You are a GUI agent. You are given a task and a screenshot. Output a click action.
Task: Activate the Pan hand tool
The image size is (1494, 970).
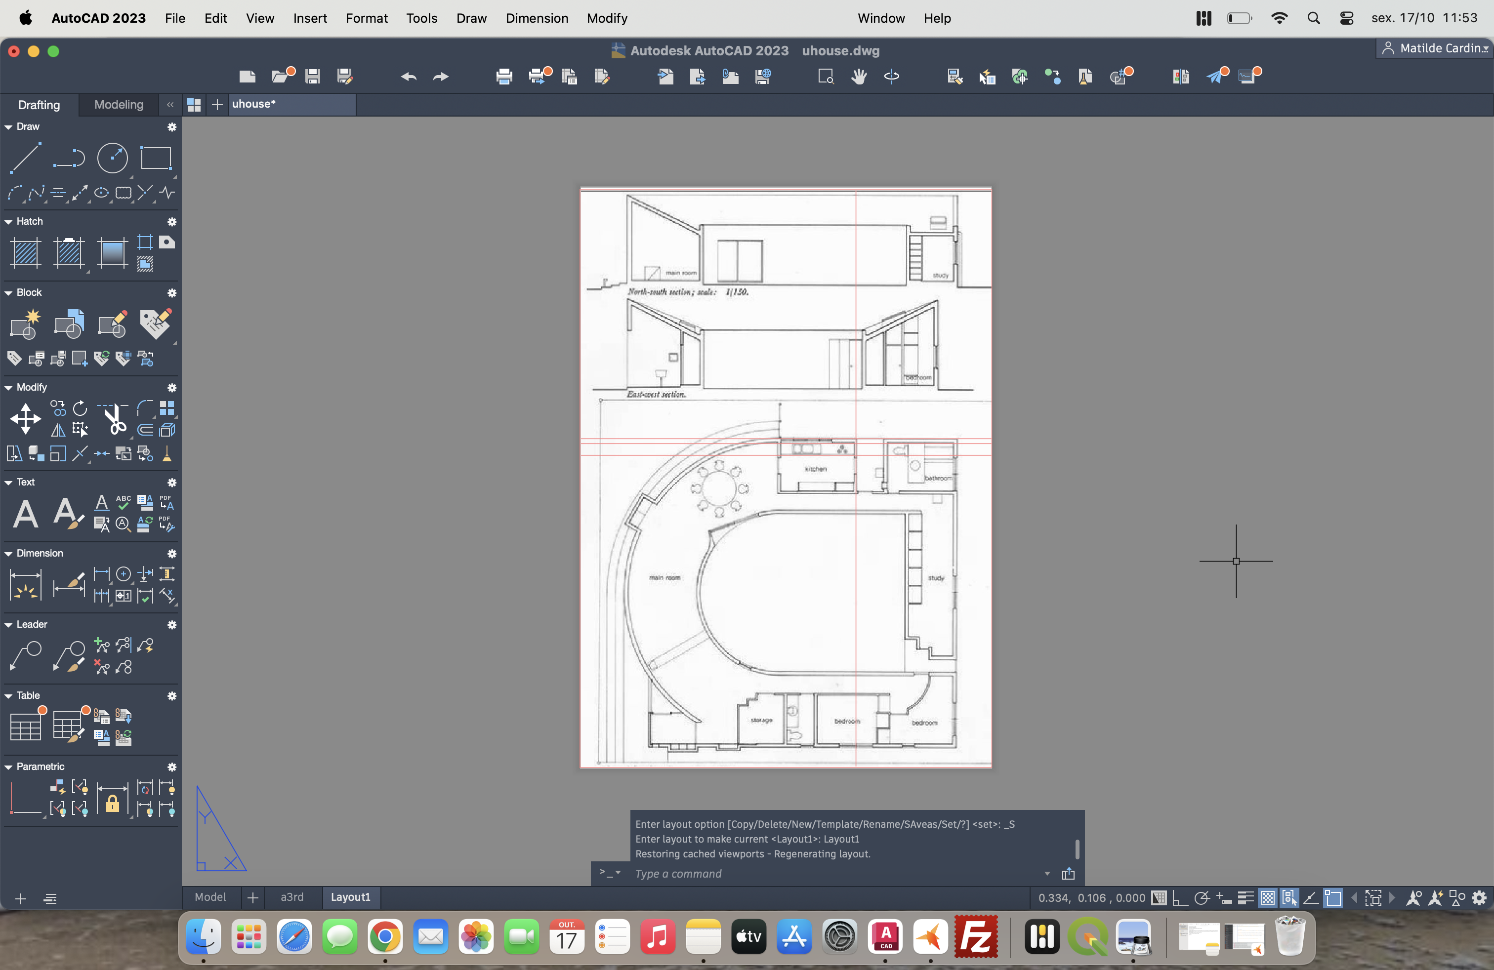[859, 77]
